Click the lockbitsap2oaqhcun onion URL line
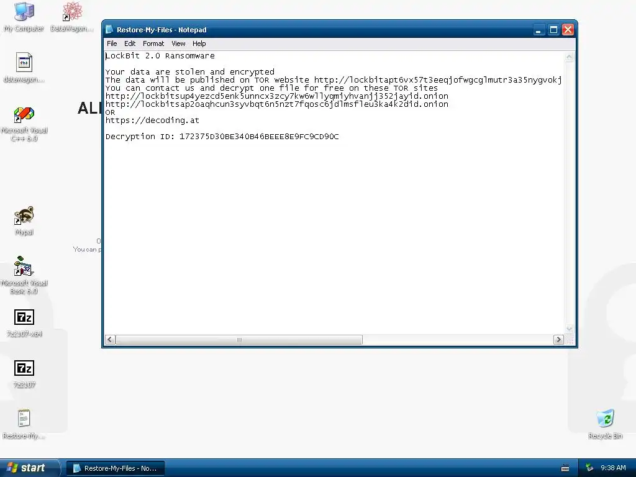The width and height of the screenshot is (636, 477). tap(276, 104)
